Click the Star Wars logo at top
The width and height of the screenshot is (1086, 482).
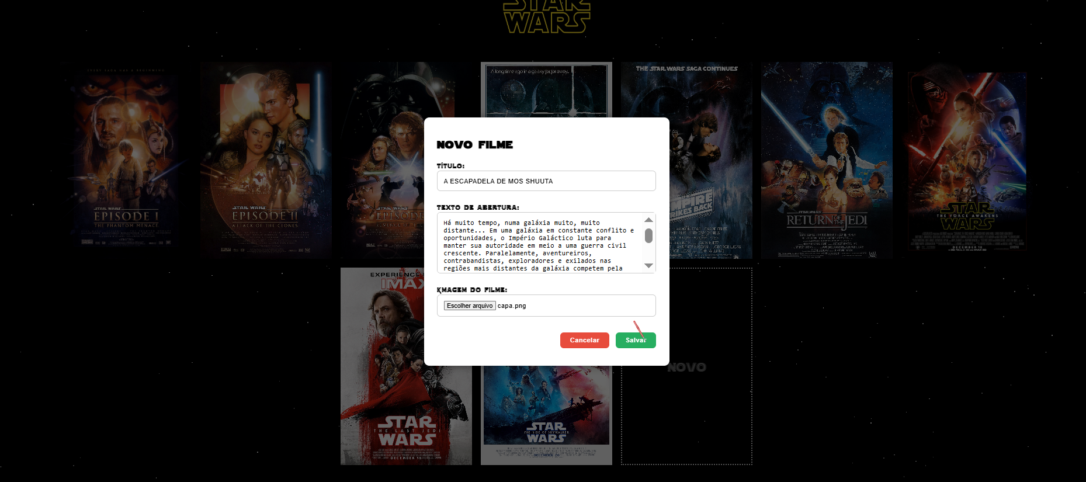tap(546, 16)
